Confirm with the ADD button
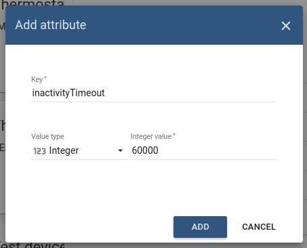 pos(200,227)
